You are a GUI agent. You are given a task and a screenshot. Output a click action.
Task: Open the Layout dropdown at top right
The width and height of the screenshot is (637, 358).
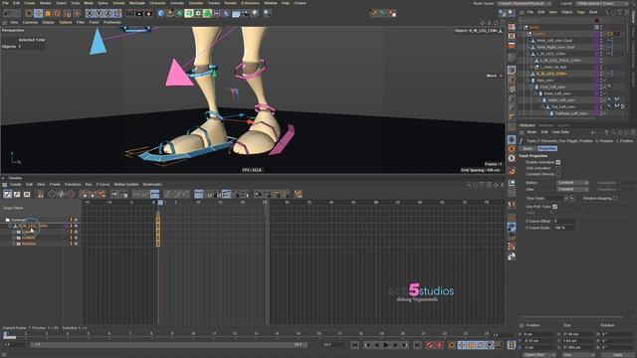pos(601,3)
